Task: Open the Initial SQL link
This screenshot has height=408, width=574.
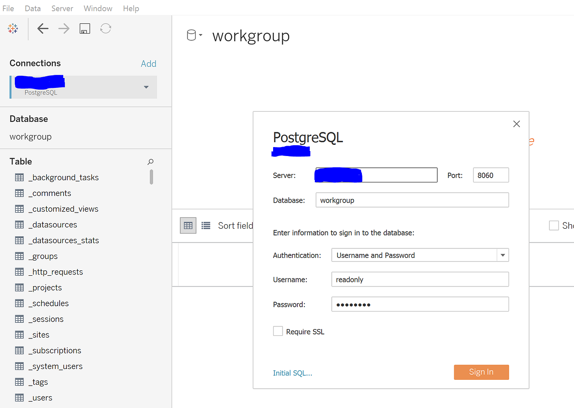Action: (292, 373)
